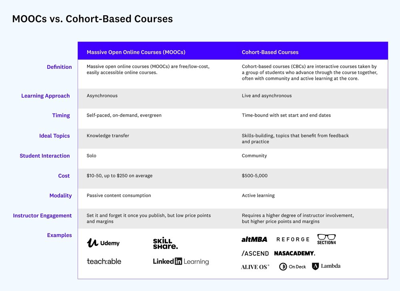Click the Cohort-Based Courses column header
The height and width of the screenshot is (291, 400).
click(270, 52)
